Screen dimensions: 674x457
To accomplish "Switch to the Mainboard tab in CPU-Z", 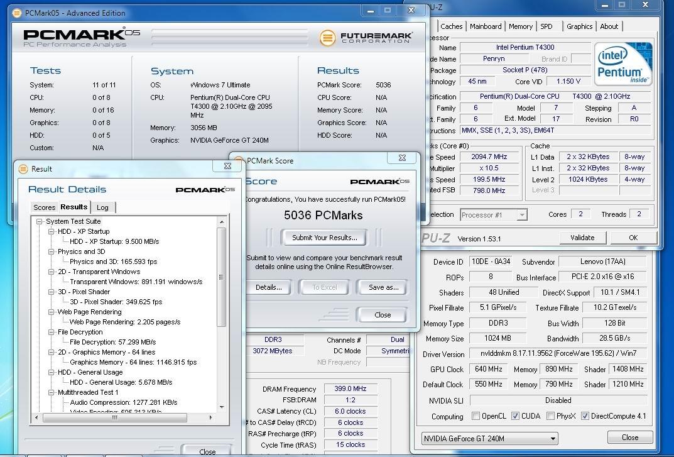I will [486, 26].
